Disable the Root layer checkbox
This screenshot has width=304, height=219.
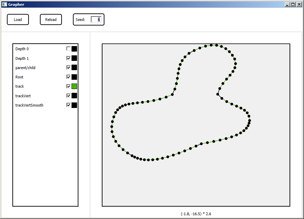68,77
